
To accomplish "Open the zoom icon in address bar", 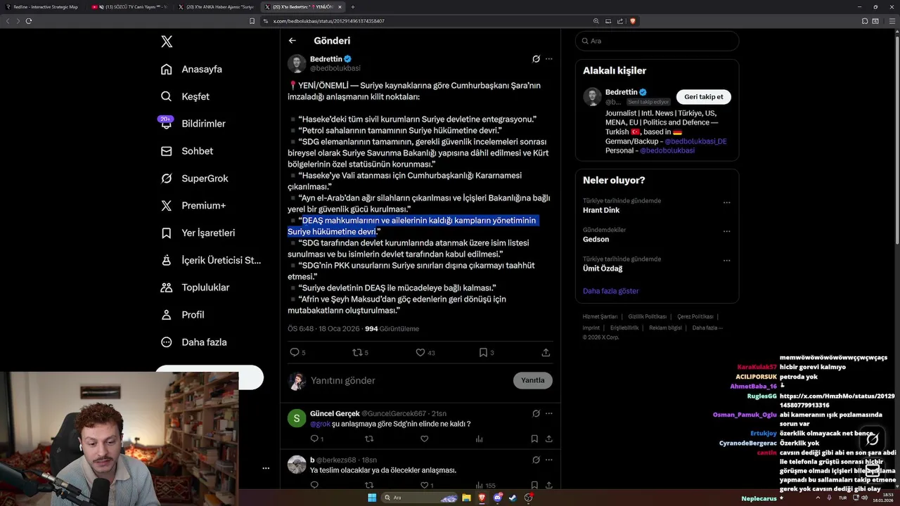I will 596,21.
